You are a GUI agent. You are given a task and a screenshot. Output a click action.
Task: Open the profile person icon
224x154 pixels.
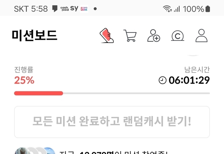202,36
